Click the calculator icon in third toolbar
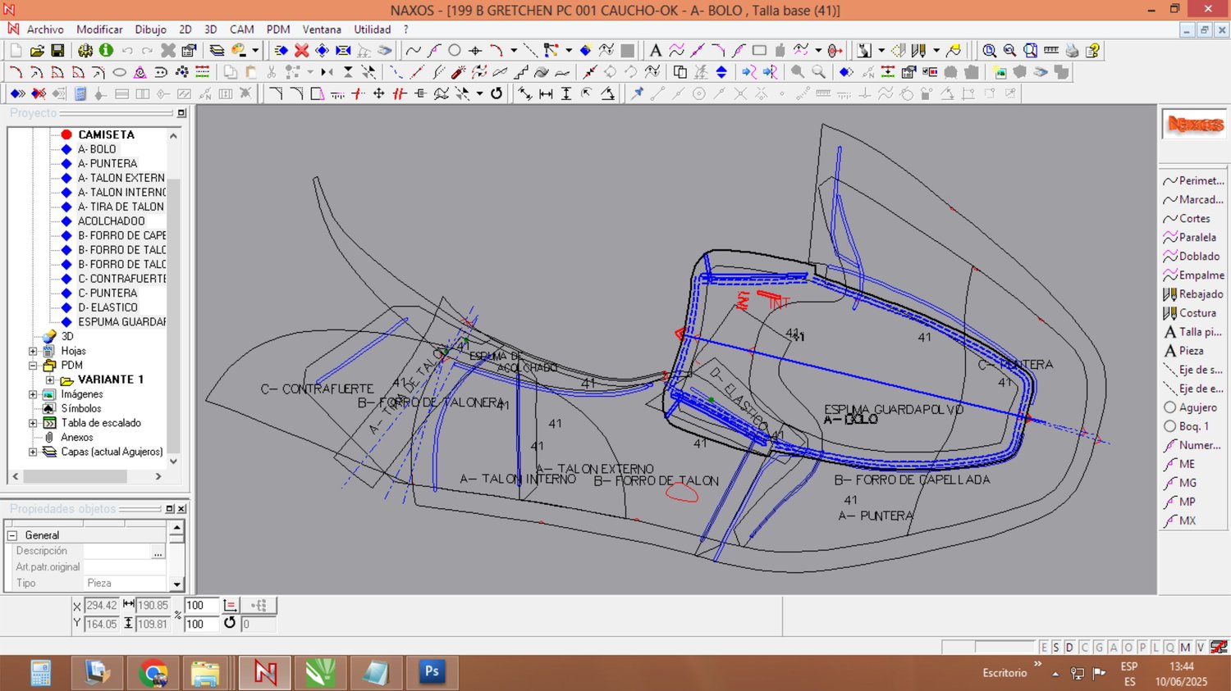This screenshot has height=691, width=1231. (80, 93)
